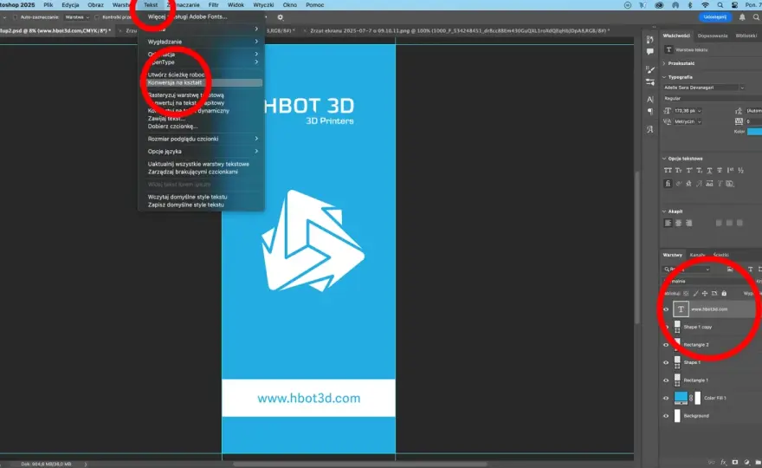Align paragraph text left
Viewport: 762px width, 468px height.
[x=668, y=223]
